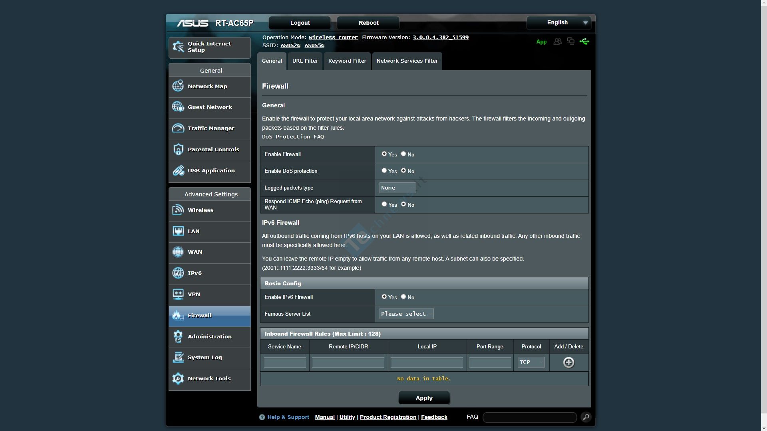
Task: Click the Apply button
Action: (x=424, y=398)
